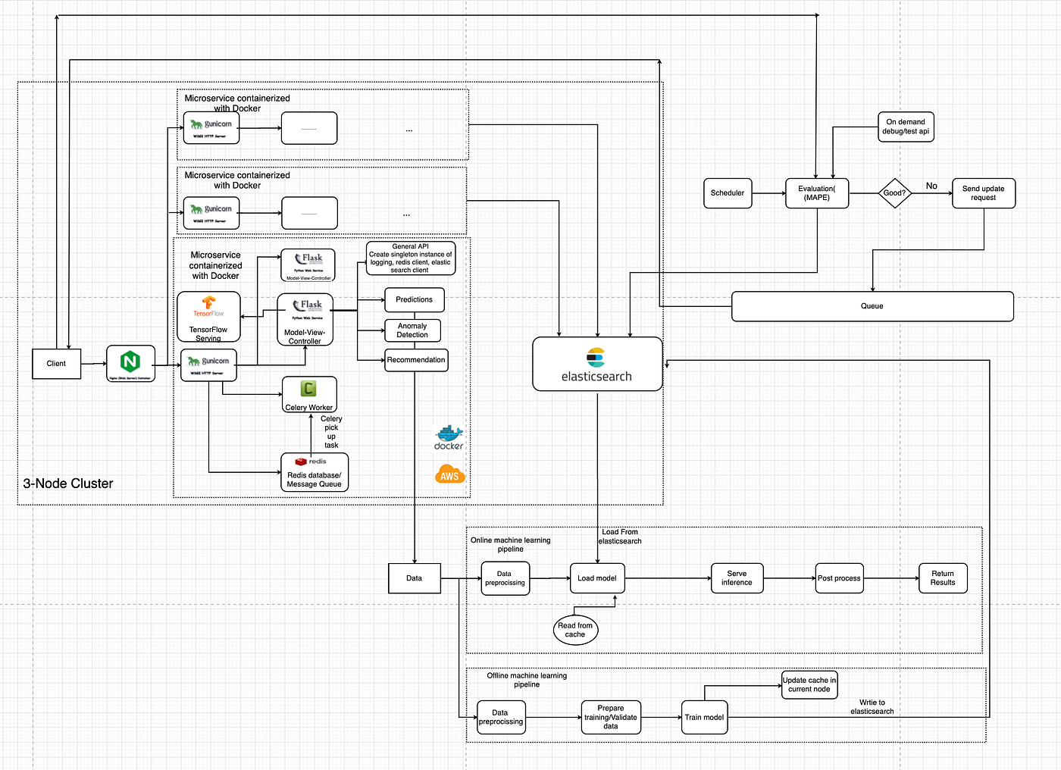The height and width of the screenshot is (770, 1061).
Task: Click the Predictions endpoint box
Action: (414, 300)
